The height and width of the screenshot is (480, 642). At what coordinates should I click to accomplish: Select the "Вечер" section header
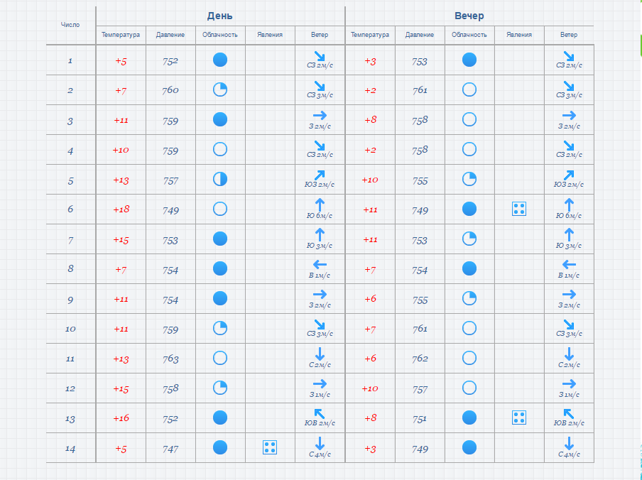coord(469,16)
